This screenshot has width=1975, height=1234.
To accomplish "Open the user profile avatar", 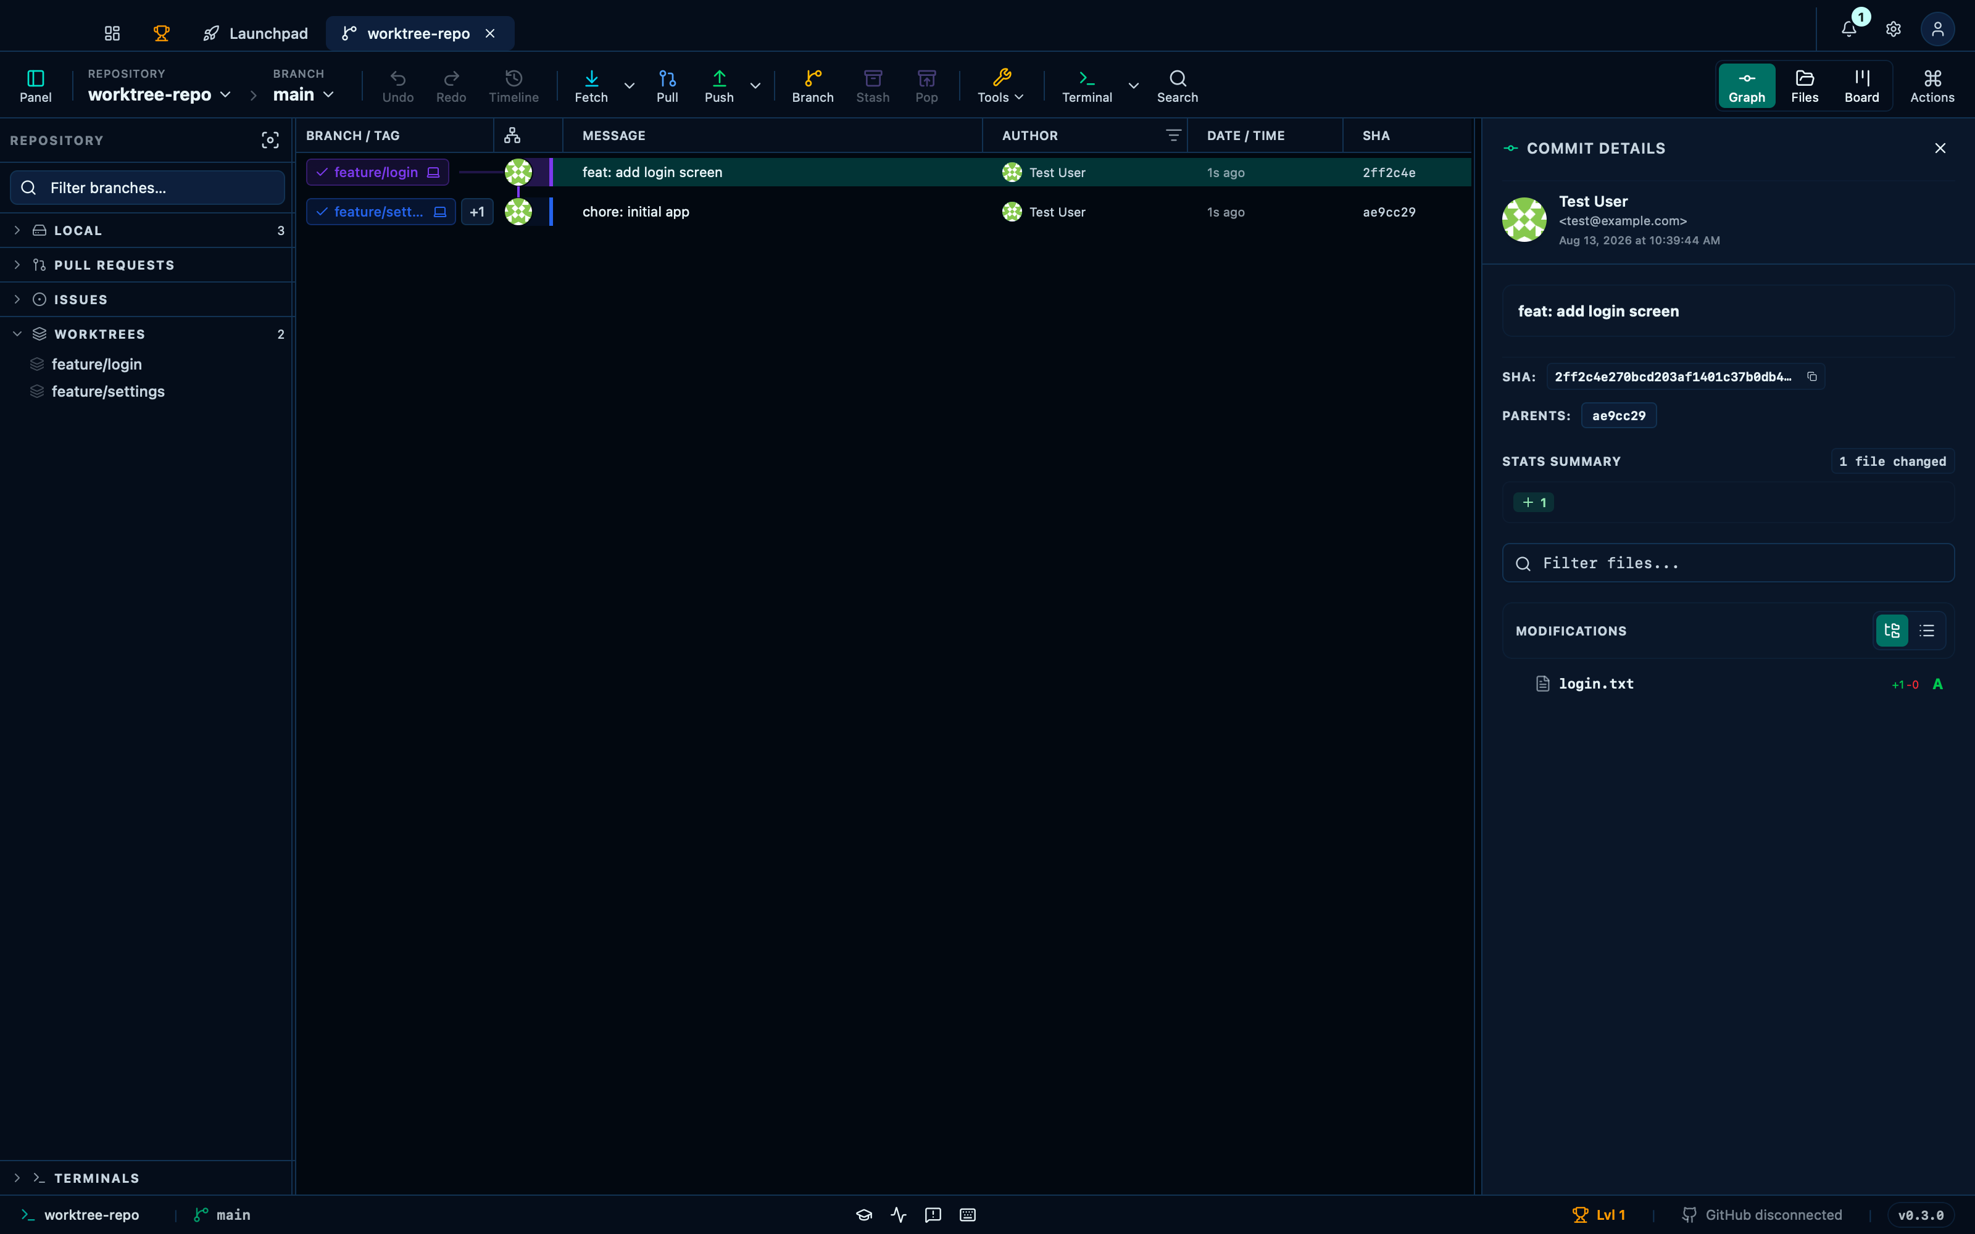I will click(1937, 30).
